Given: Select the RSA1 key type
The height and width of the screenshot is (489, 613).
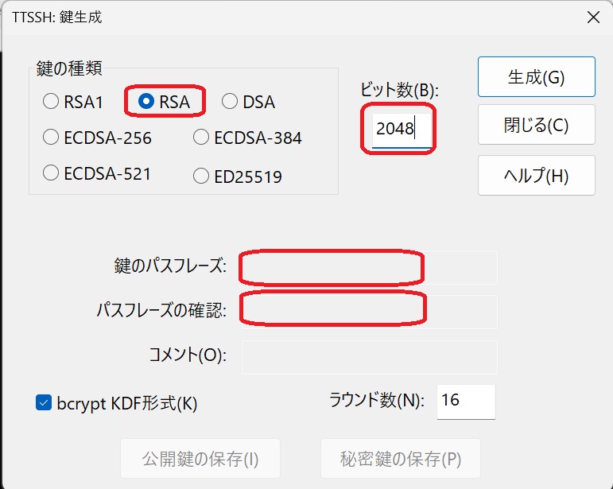Looking at the screenshot, I should [x=51, y=102].
